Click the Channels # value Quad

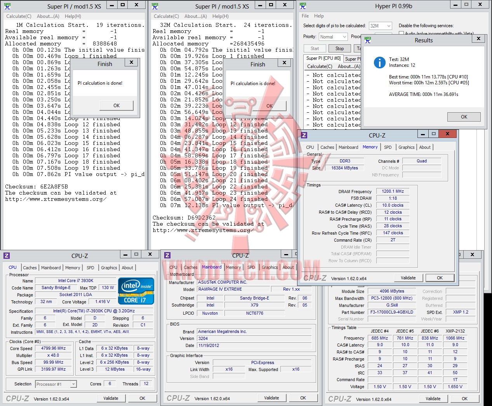click(x=422, y=161)
